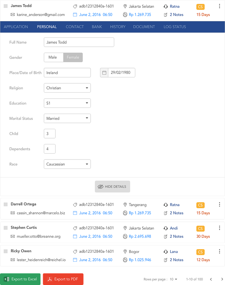Click the calendar icon in Ricky Owen row
The image size is (225, 285).
[75, 260]
